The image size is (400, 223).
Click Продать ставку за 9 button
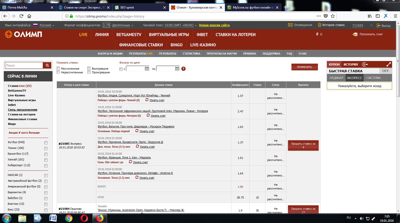303,145
